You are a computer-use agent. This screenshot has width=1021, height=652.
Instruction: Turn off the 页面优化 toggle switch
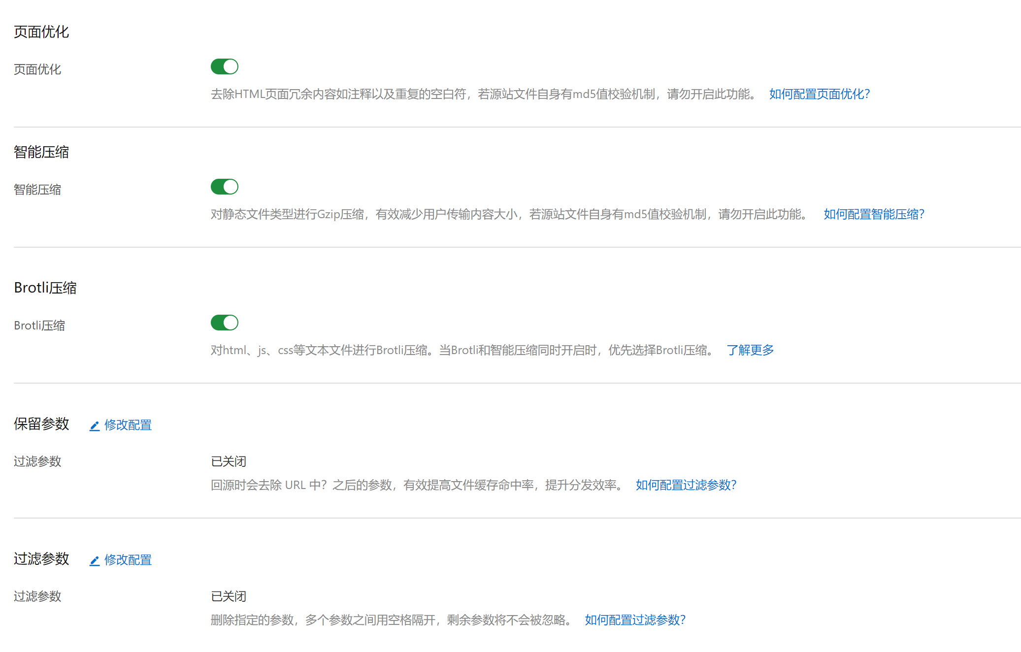(x=224, y=66)
